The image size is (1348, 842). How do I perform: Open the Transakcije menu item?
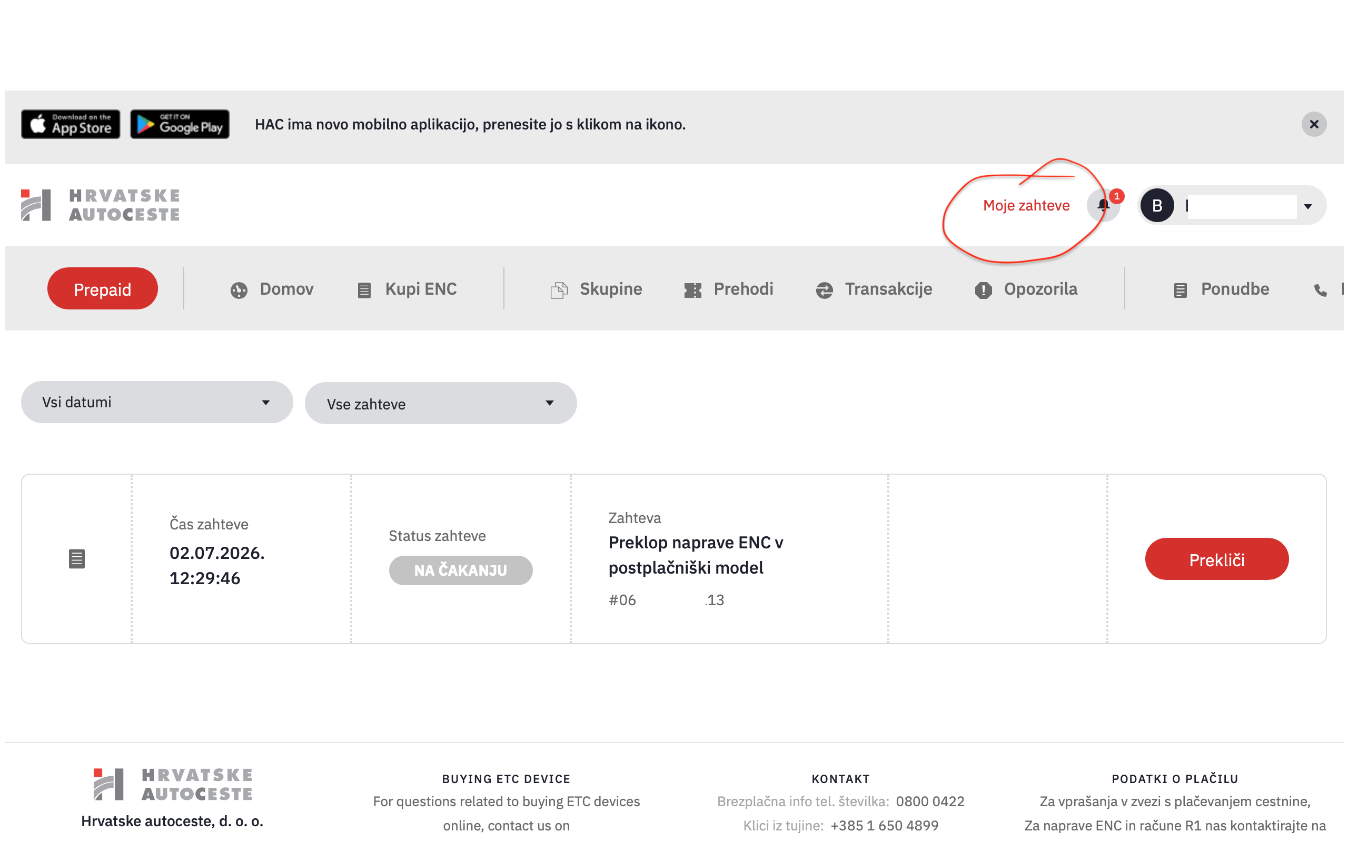874,289
